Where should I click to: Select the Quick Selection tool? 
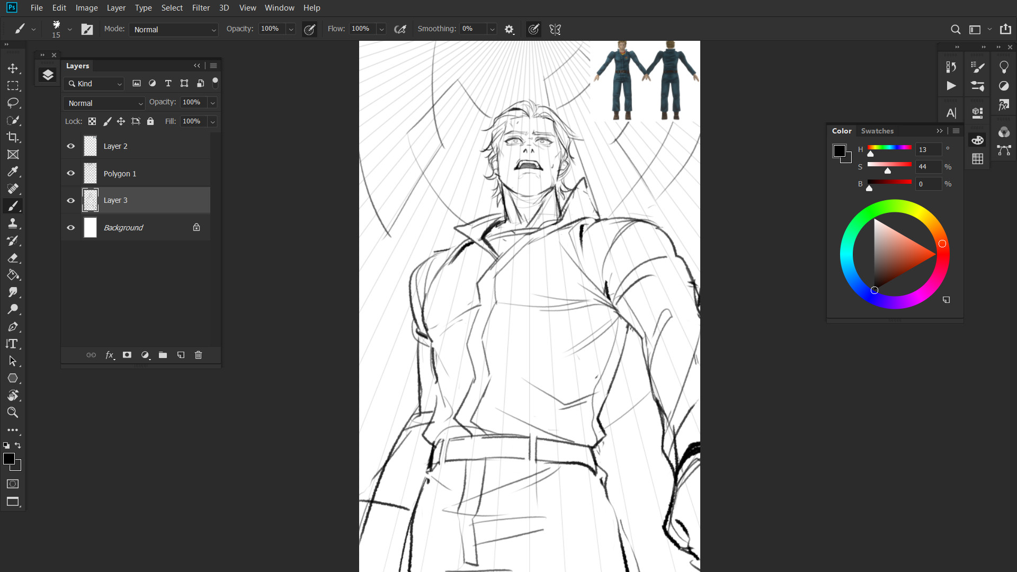(13, 120)
